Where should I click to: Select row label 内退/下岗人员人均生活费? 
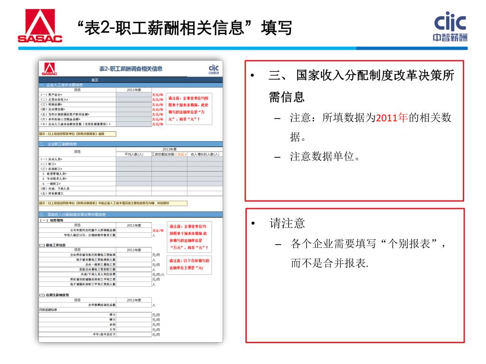[x=98, y=274]
